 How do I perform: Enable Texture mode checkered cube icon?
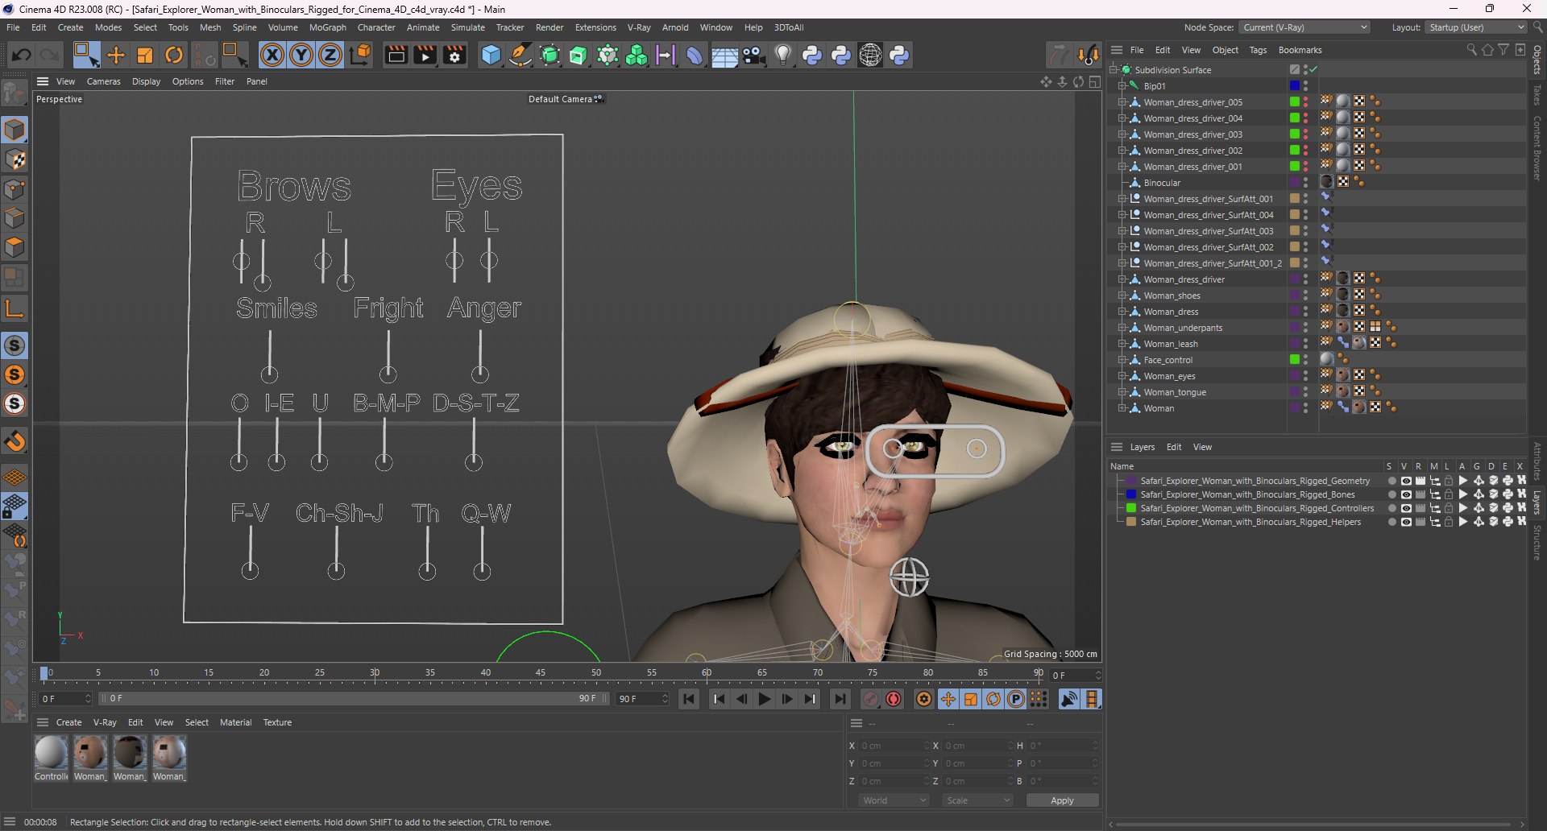[x=15, y=159]
